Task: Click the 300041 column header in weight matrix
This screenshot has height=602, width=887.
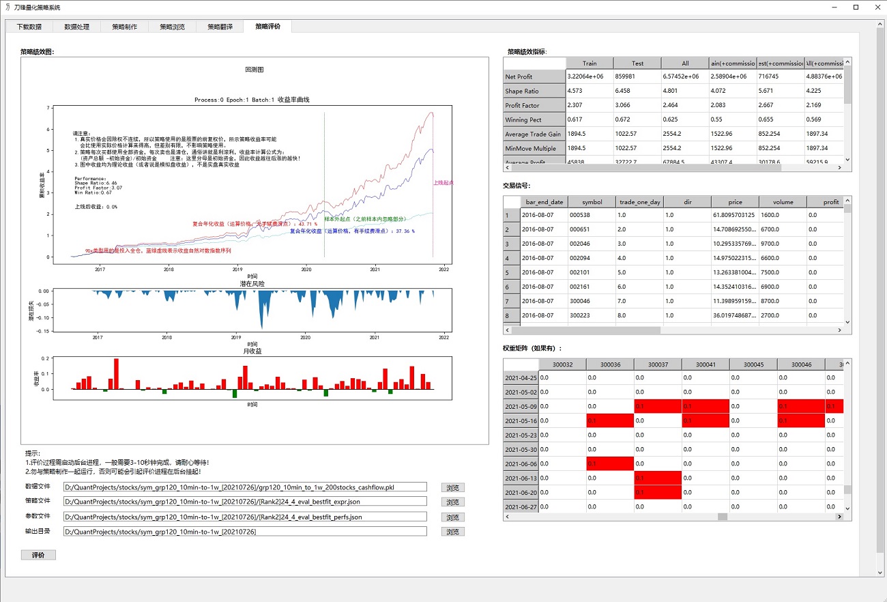Action: (706, 364)
